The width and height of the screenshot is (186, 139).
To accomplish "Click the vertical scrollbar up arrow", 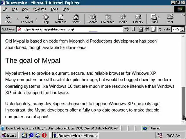I will [183, 36].
